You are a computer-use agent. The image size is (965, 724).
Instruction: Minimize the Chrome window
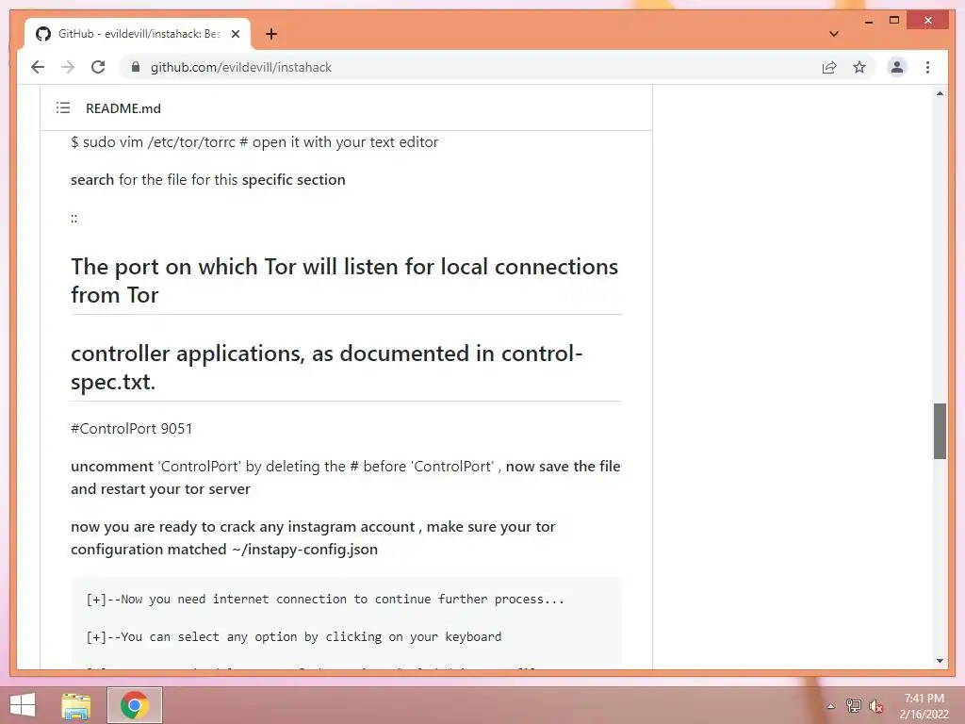click(868, 21)
